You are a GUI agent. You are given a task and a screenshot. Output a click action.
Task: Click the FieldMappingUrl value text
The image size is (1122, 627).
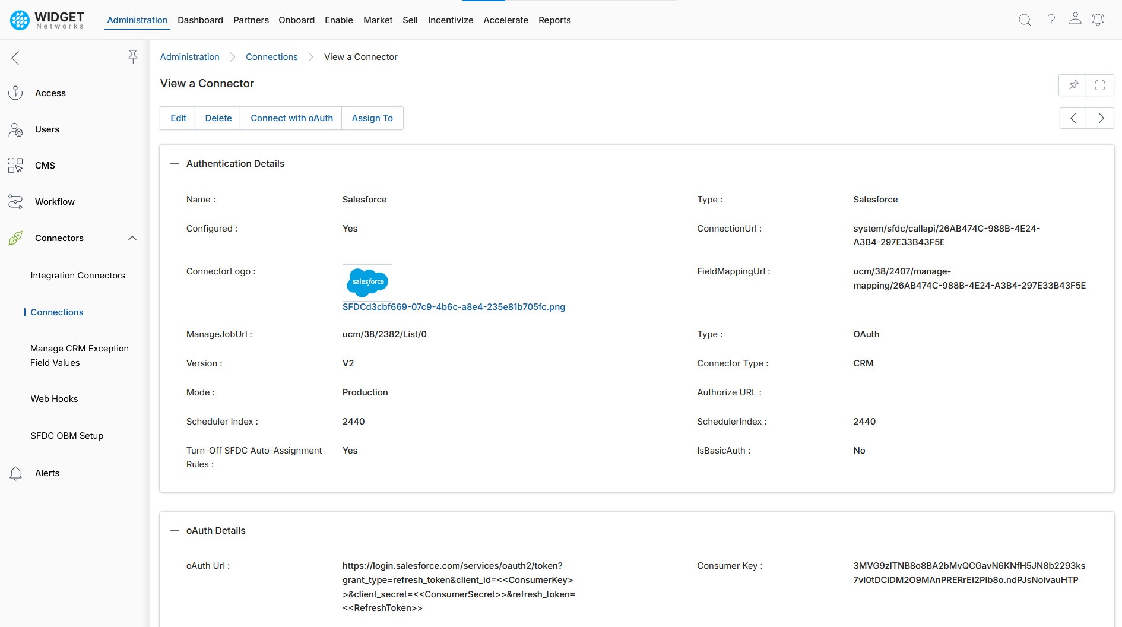[969, 278]
